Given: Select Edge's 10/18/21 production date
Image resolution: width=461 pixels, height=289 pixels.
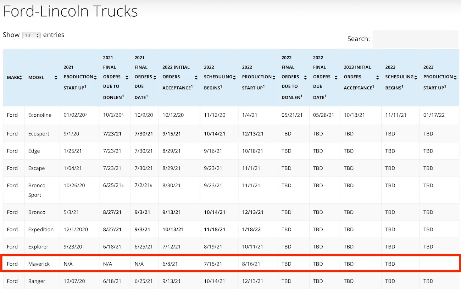Looking at the screenshot, I should click(x=253, y=151).
